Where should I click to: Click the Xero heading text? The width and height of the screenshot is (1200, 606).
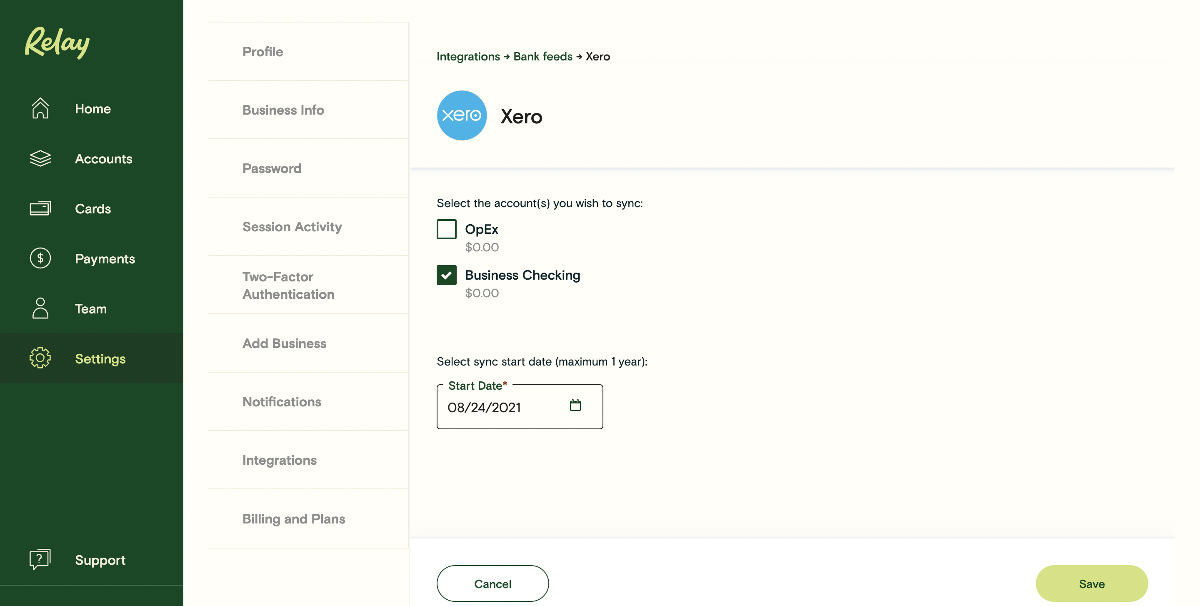pyautogui.click(x=521, y=116)
